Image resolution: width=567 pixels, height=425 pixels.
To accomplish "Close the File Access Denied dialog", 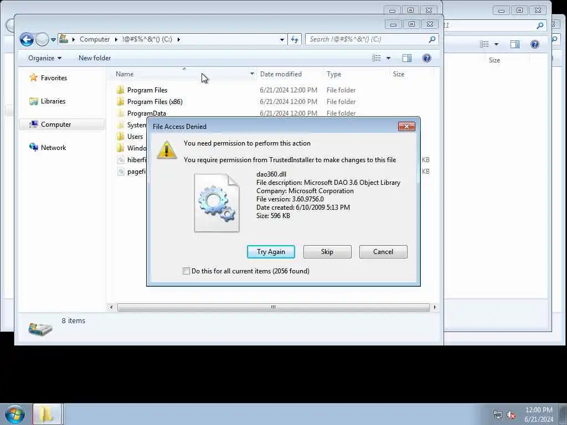I will point(406,127).
